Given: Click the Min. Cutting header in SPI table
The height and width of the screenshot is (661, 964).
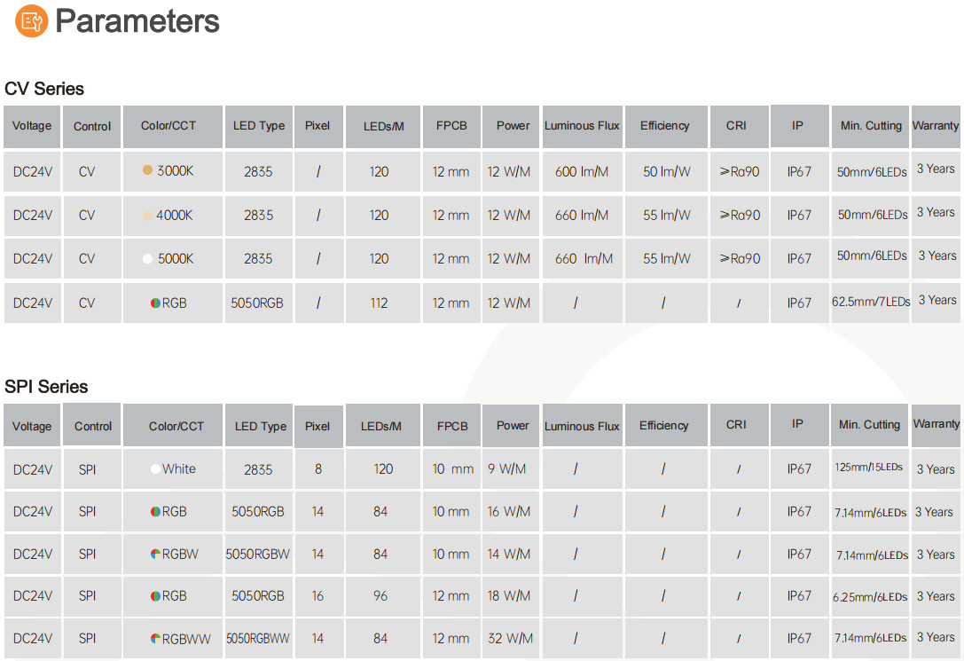Looking at the screenshot, I should (869, 425).
